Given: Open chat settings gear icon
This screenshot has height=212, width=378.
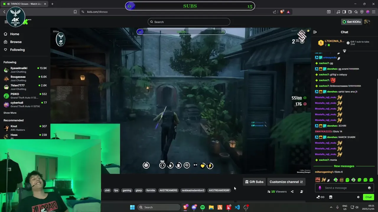Looking at the screenshot, I should point(358,197).
